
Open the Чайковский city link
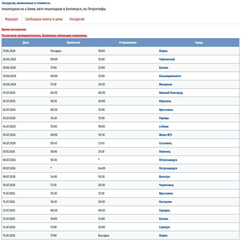pyautogui.click(x=167, y=59)
